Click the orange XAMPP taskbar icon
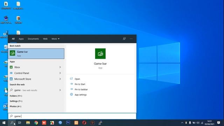224x126 pixels. [x=76, y=122]
